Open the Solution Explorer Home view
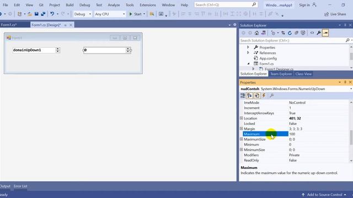Image resolution: width=353 pixels, height=198 pixels. 256,33
